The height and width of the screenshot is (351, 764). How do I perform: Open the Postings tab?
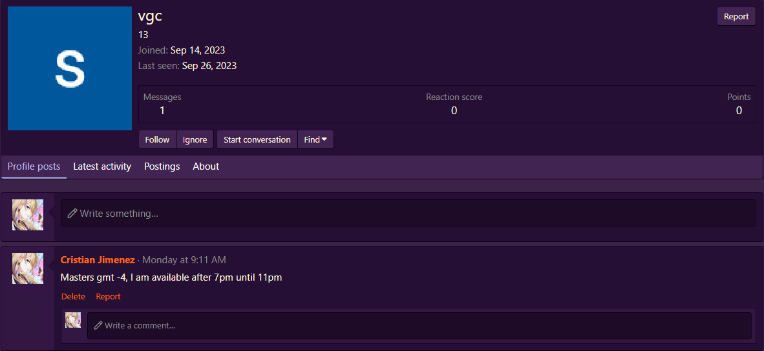click(x=162, y=166)
